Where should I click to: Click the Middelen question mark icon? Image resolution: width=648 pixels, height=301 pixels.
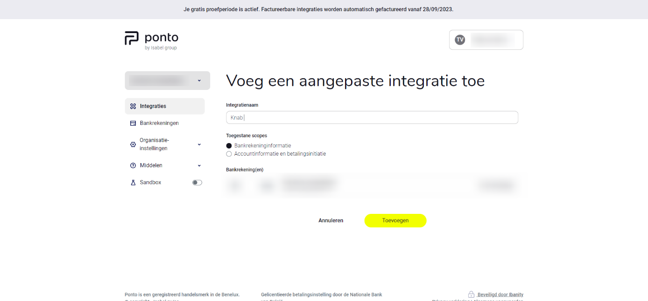click(x=133, y=165)
